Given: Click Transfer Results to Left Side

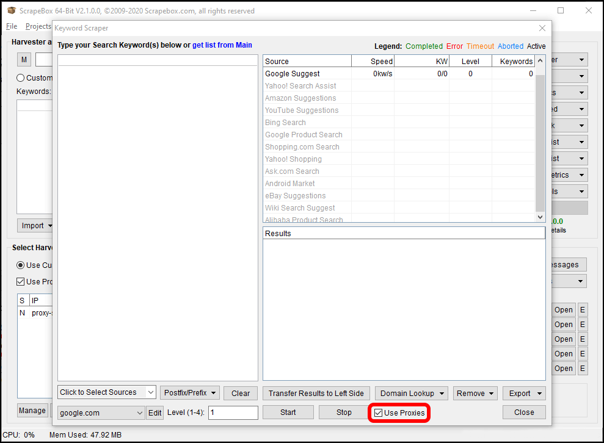Looking at the screenshot, I should pyautogui.click(x=316, y=393).
